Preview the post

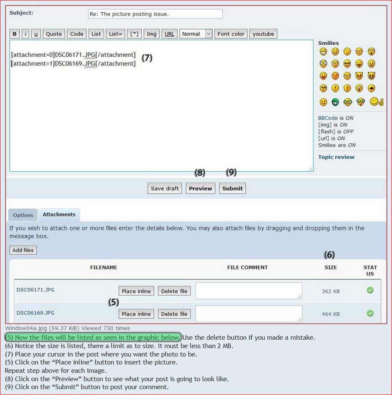(201, 188)
